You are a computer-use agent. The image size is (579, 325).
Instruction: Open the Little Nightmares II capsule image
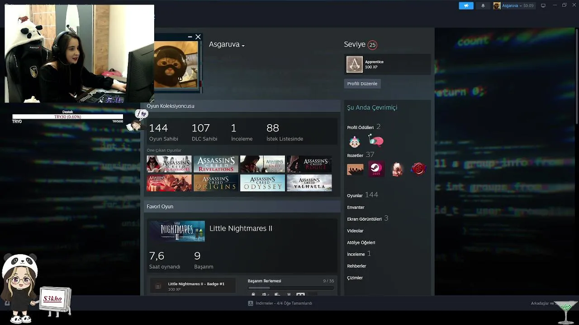tap(177, 231)
